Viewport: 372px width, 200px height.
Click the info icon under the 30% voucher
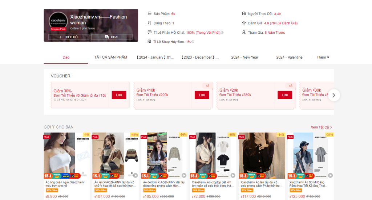click(x=55, y=100)
